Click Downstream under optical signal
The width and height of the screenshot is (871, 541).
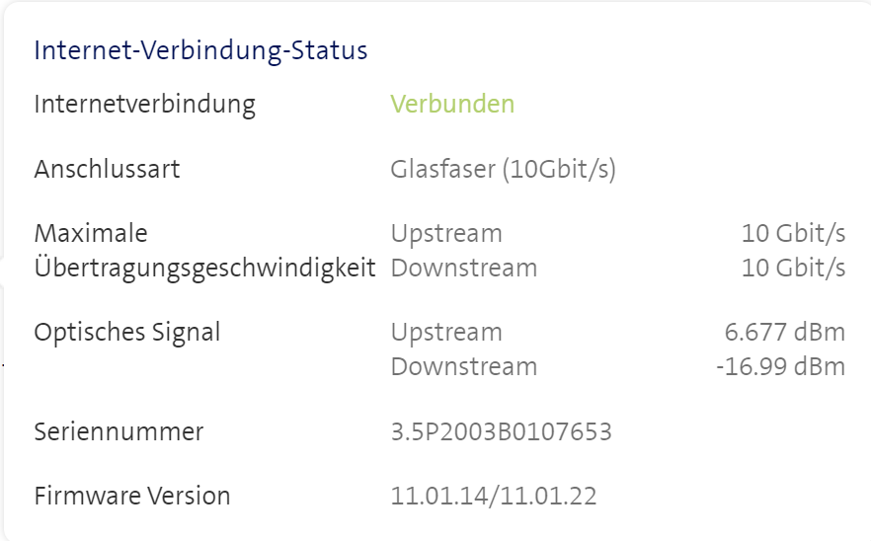click(x=464, y=367)
